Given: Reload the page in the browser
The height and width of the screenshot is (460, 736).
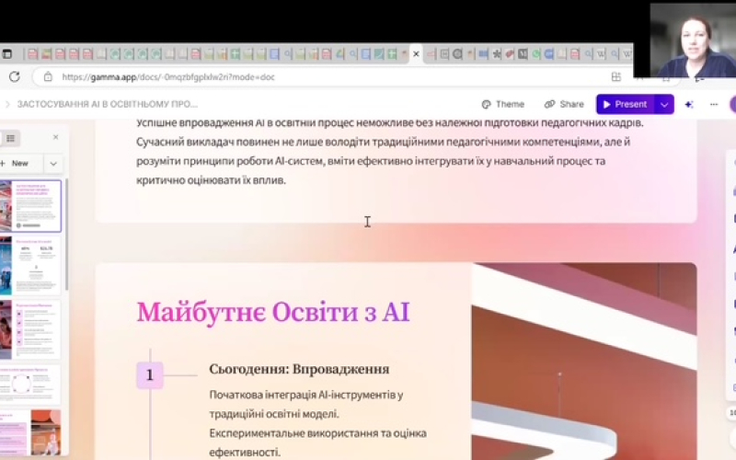Looking at the screenshot, I should click(14, 77).
